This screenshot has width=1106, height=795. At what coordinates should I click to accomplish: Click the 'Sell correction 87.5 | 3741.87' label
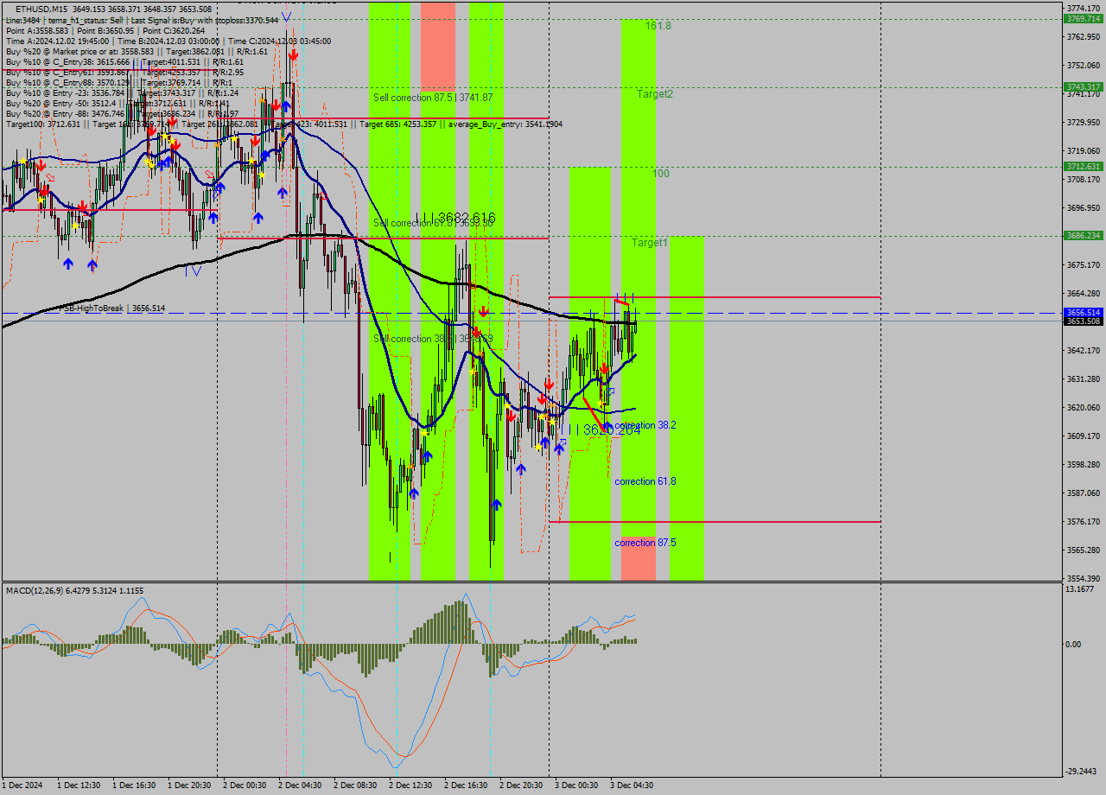click(x=433, y=98)
